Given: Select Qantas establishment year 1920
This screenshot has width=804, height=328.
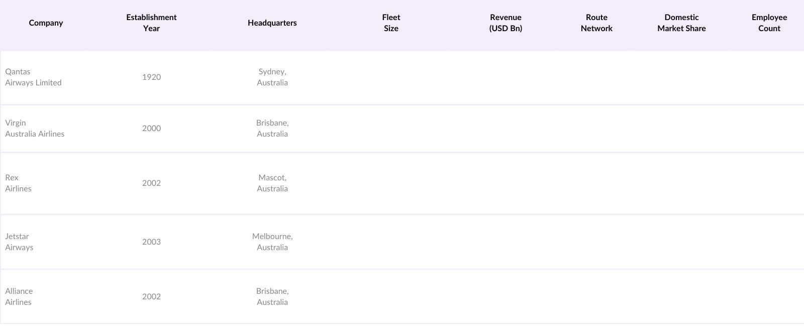Looking at the screenshot, I should click(x=151, y=77).
